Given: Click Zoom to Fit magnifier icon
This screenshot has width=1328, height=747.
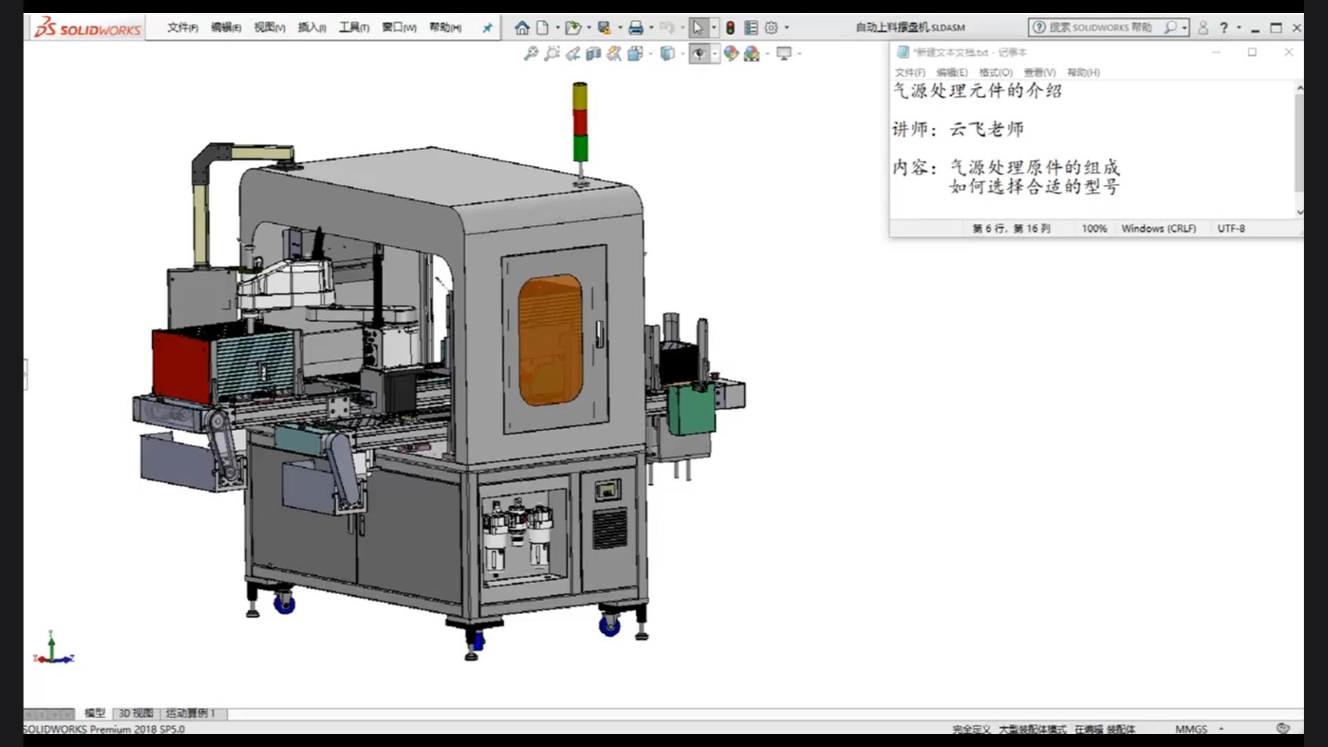Looking at the screenshot, I should point(531,53).
